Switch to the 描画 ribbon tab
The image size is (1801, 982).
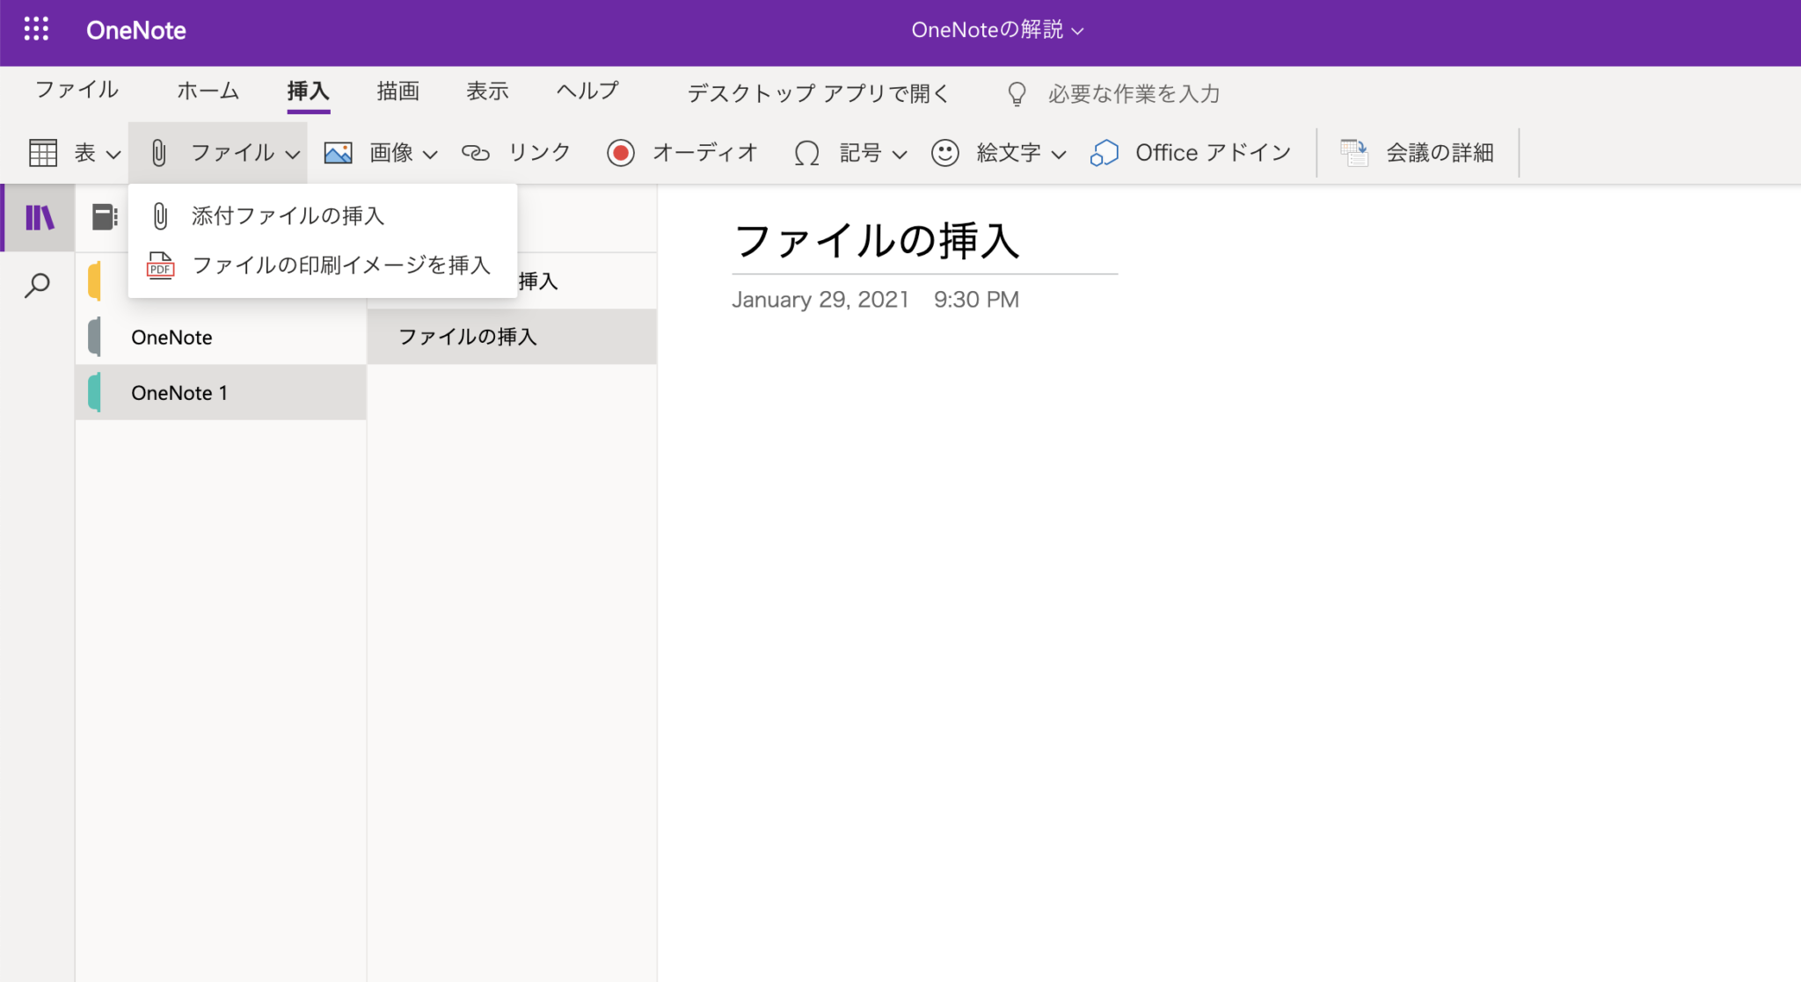(x=397, y=91)
